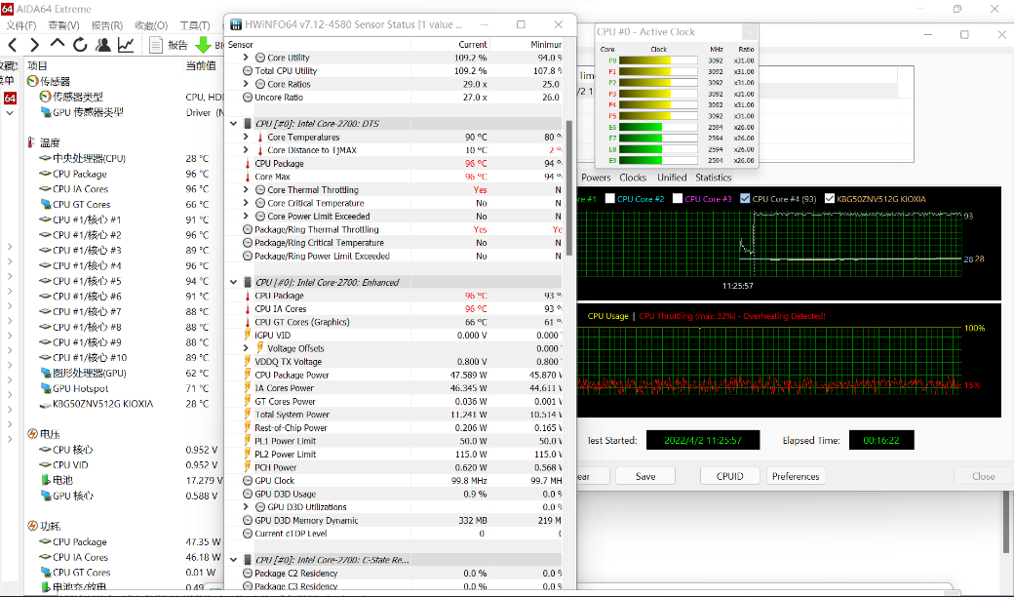Click the refresh icon in AIDA64 toolbar
Image resolution: width=1014 pixels, height=597 pixels.
[x=80, y=45]
